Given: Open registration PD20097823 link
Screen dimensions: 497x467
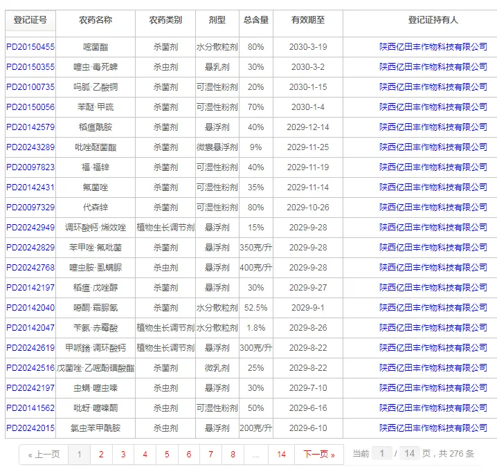Looking at the screenshot, I should click(x=30, y=167).
